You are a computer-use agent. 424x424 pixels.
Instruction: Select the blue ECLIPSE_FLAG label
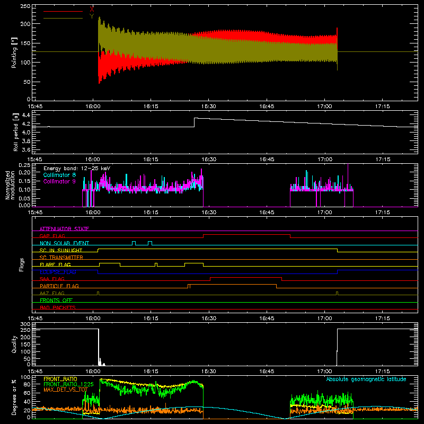58,272
